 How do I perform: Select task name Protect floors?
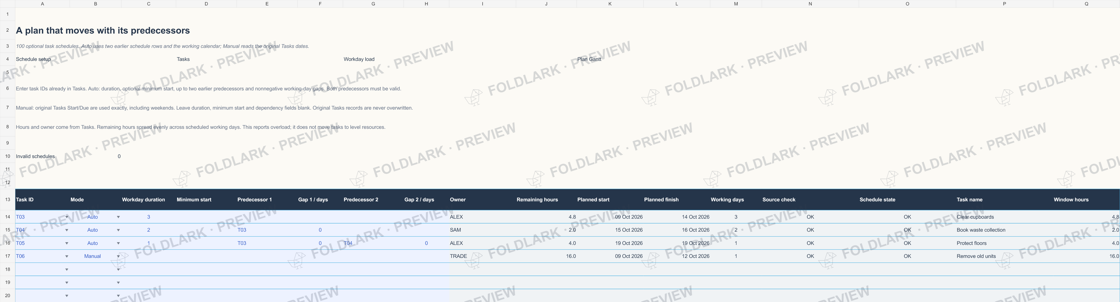(x=1004, y=244)
